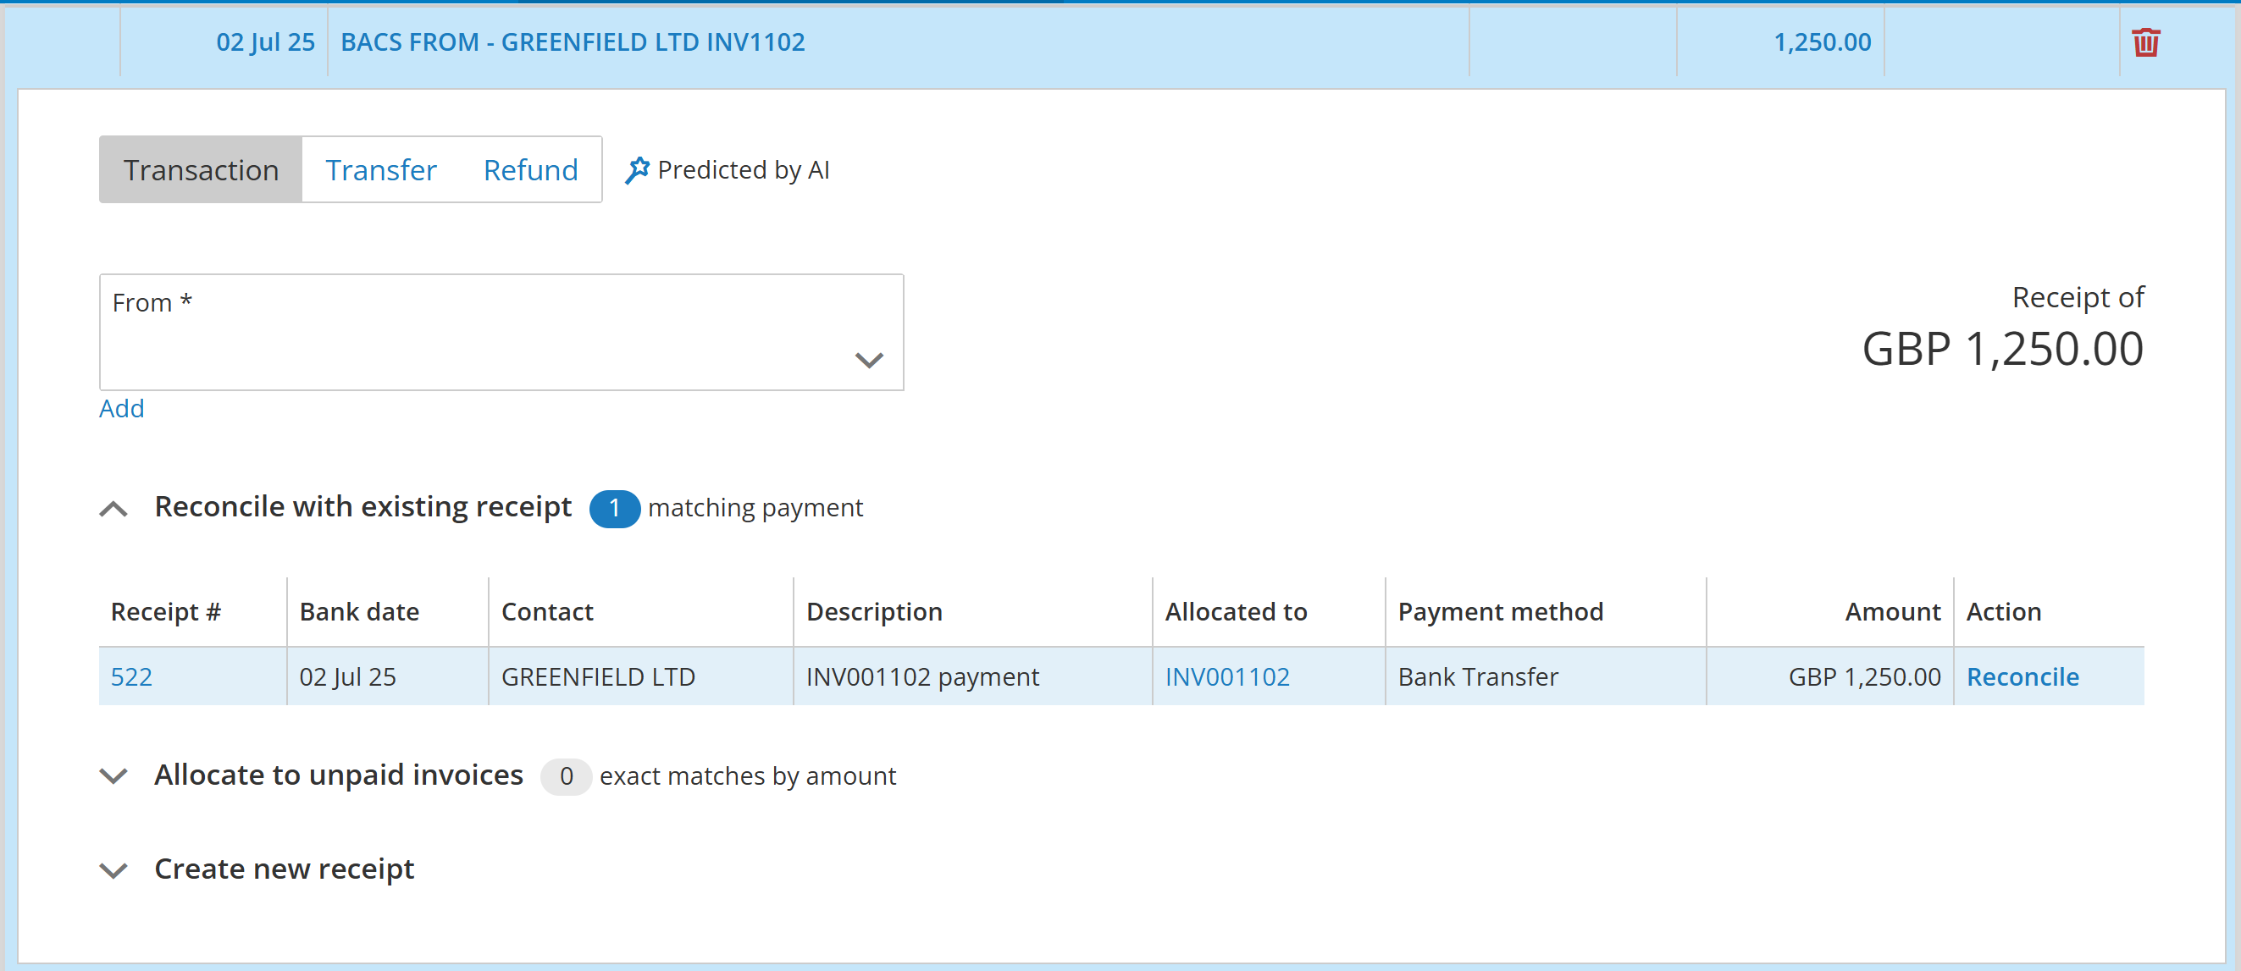2241x971 pixels.
Task: Open the allocated invoice INV001102
Action: pyautogui.click(x=1226, y=676)
